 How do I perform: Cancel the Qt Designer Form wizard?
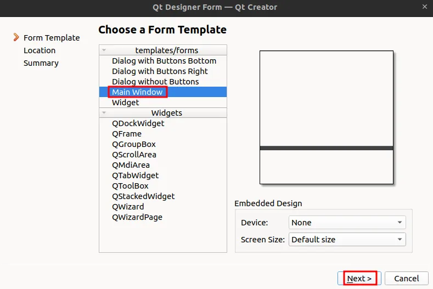click(407, 278)
